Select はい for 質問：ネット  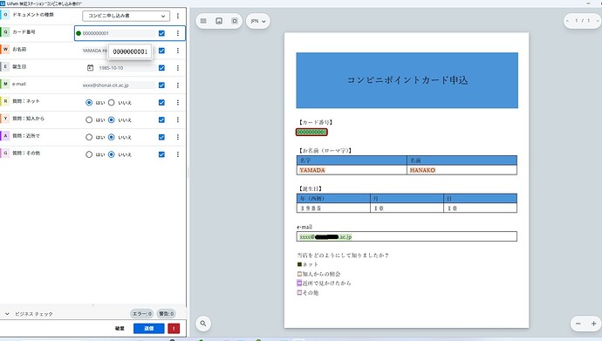(89, 102)
